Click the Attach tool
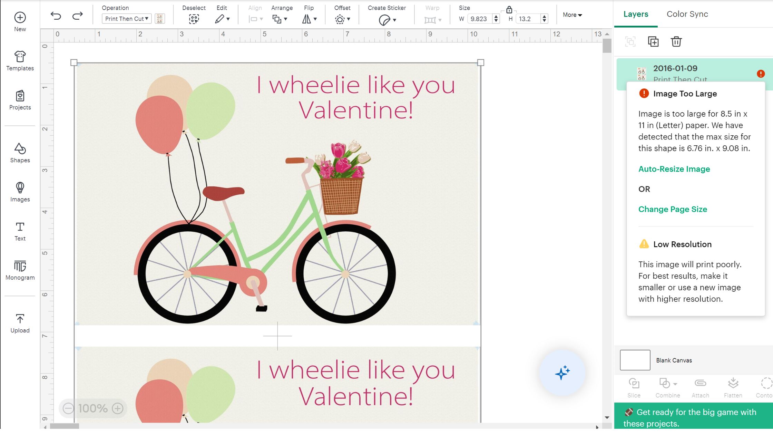 [x=700, y=387]
